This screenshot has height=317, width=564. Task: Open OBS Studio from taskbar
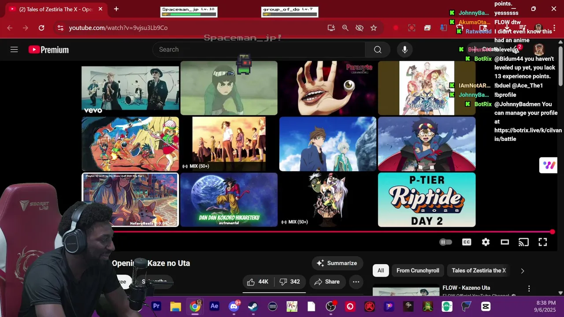coord(330,306)
